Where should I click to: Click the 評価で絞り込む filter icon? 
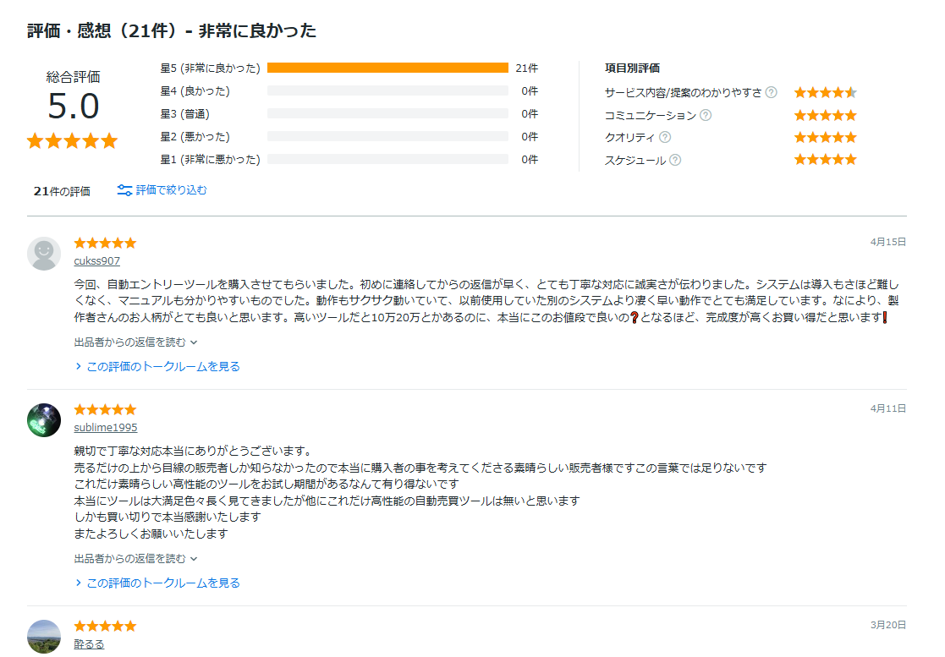124,190
